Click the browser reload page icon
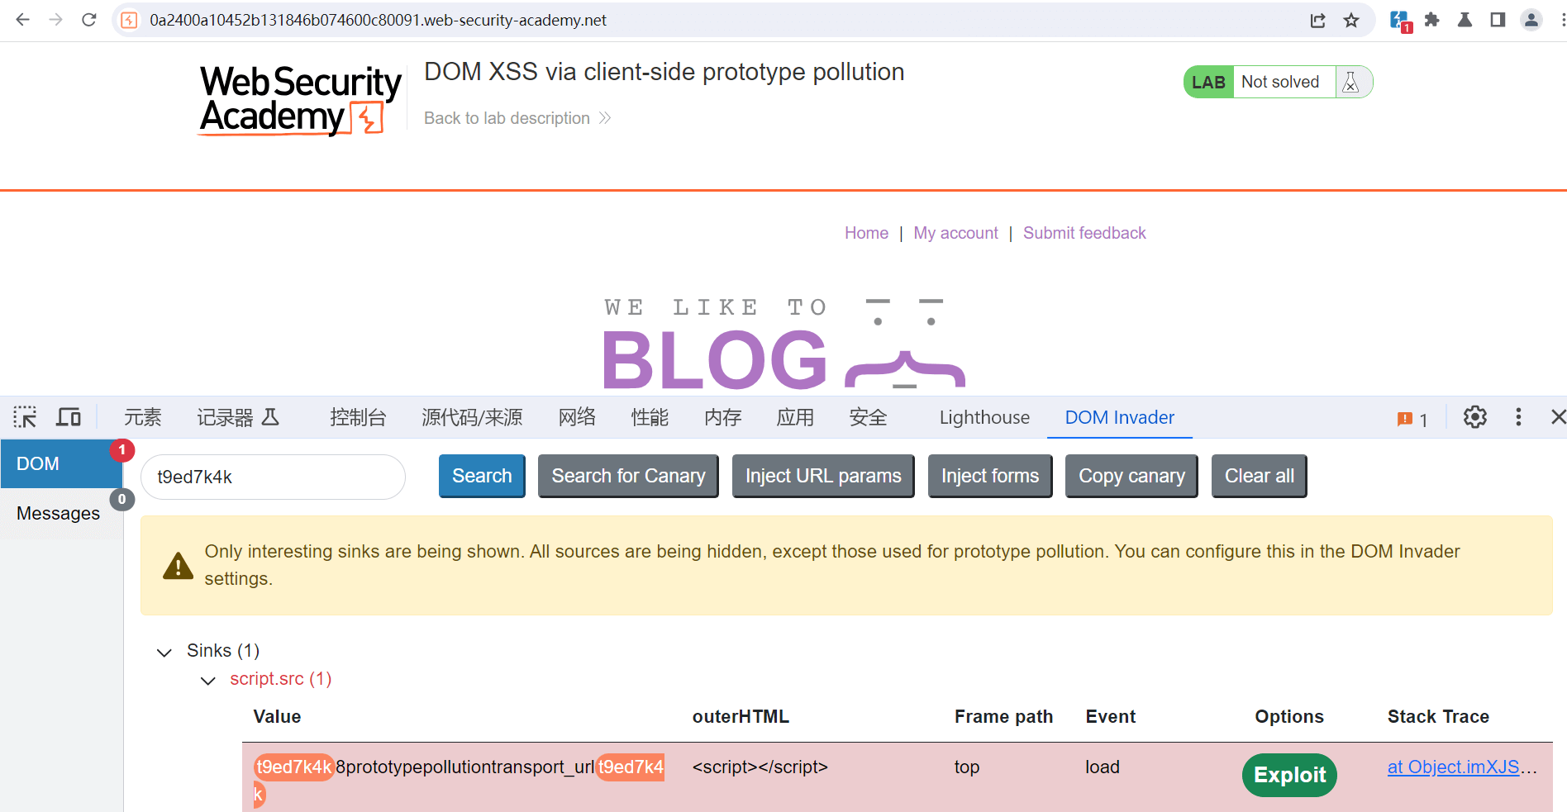This screenshot has width=1567, height=812. click(x=89, y=20)
